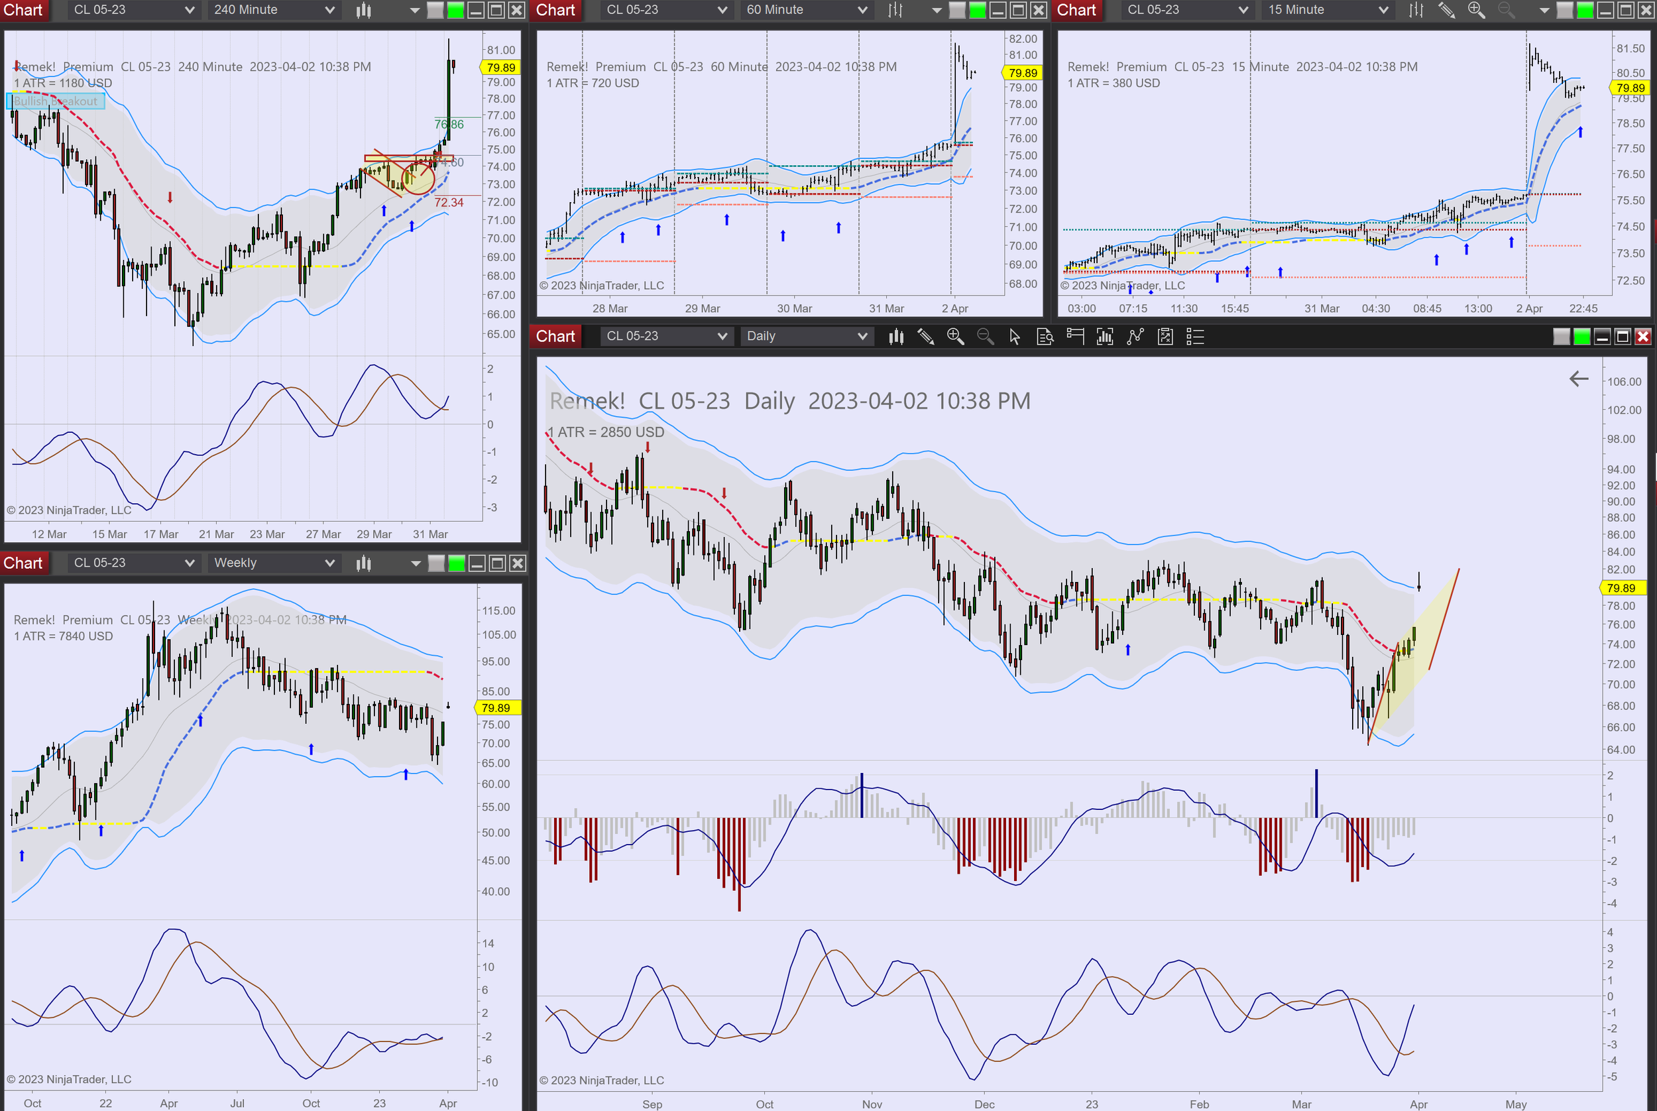
Task: Open Properties list icon in Daily toolbar
Action: [1195, 337]
